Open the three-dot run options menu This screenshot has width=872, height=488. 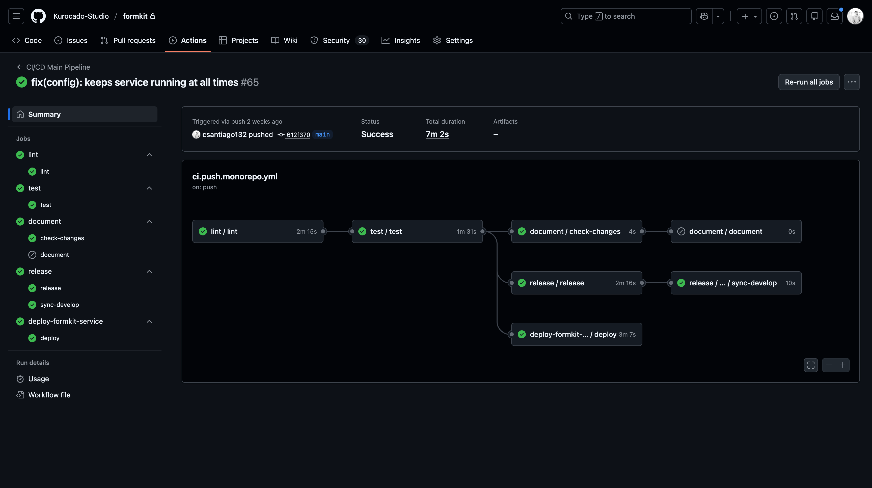851,82
